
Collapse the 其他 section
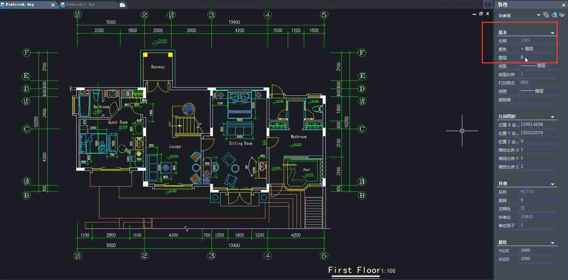[552, 185]
